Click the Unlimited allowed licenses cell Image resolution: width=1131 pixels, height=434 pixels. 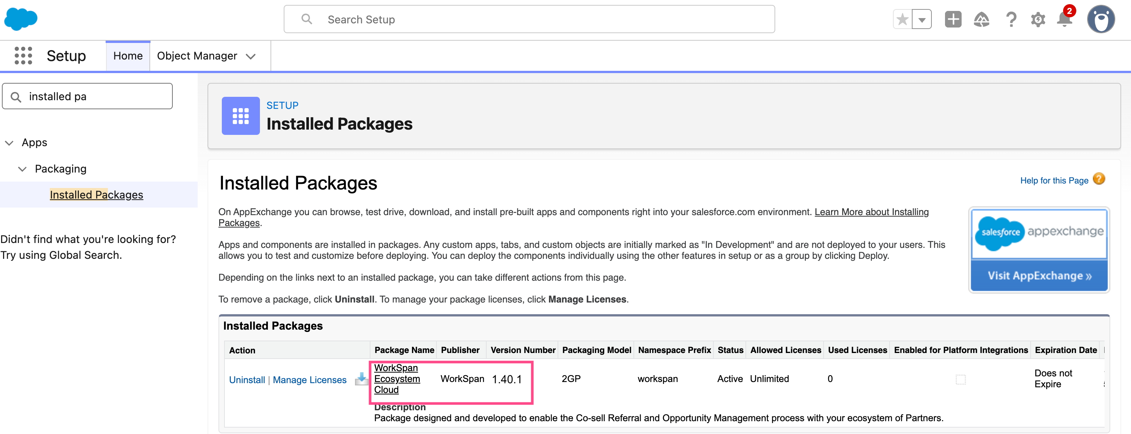[769, 379]
